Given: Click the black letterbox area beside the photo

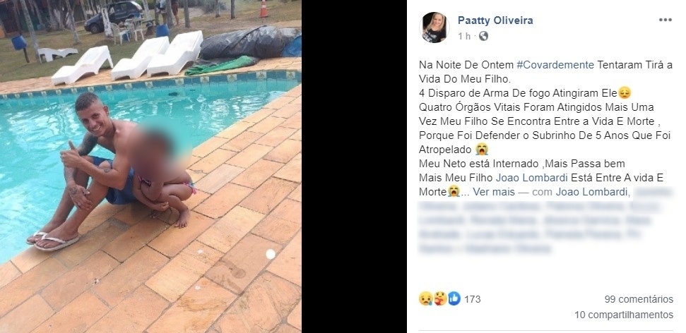Looking at the screenshot, I should (354, 166).
